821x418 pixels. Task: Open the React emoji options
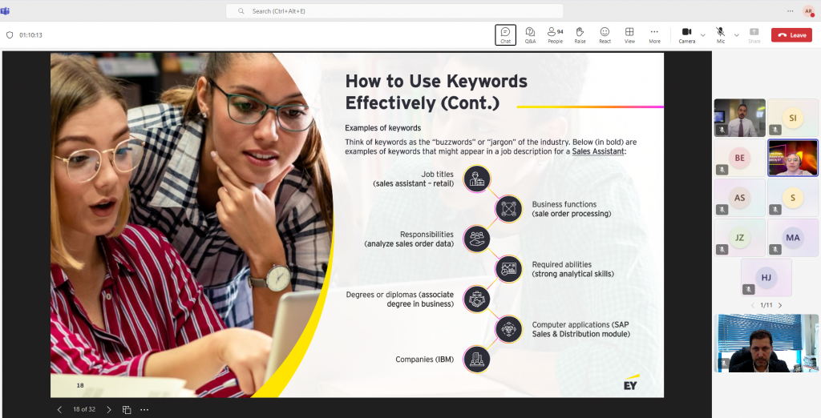tap(605, 34)
